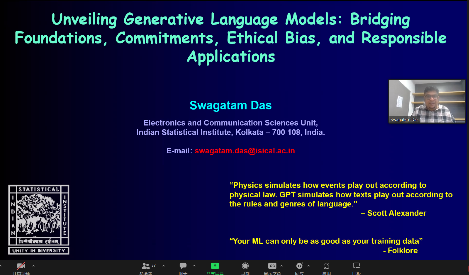Expand the video options chevron

click(x=34, y=266)
